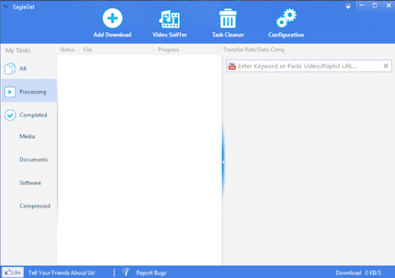Show the Documents category
This screenshot has width=395, height=278.
coord(34,159)
